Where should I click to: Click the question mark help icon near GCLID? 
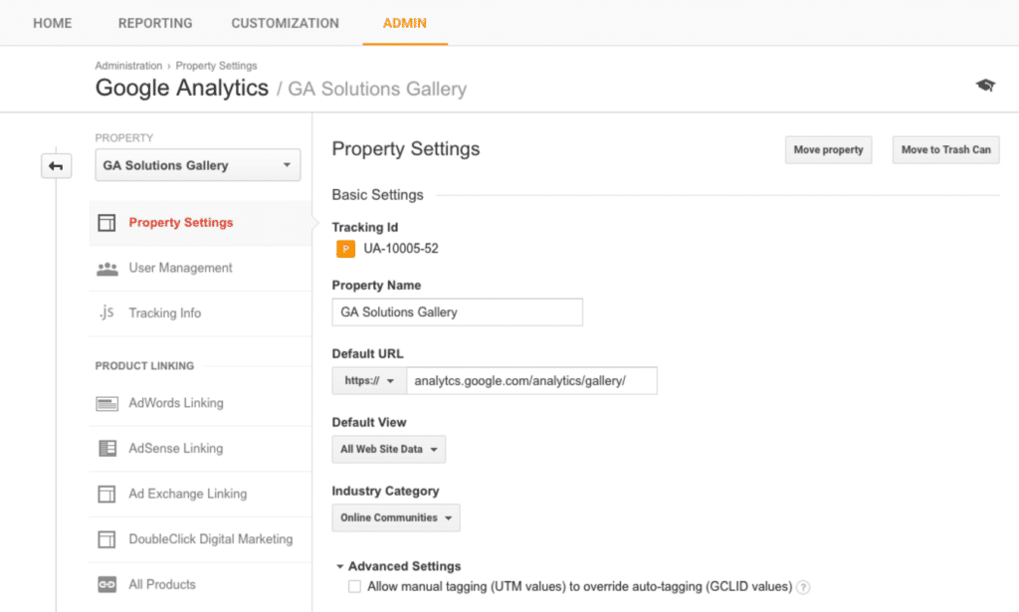coord(803,587)
